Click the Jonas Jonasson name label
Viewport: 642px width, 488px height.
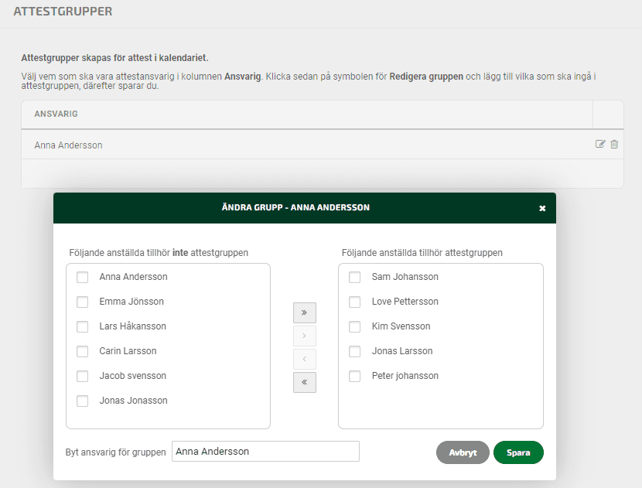pos(134,401)
